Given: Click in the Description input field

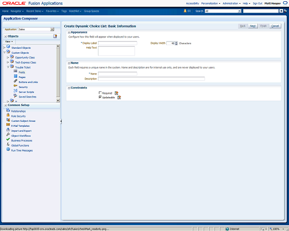Looking at the screenshot, I should pos(151,79).
